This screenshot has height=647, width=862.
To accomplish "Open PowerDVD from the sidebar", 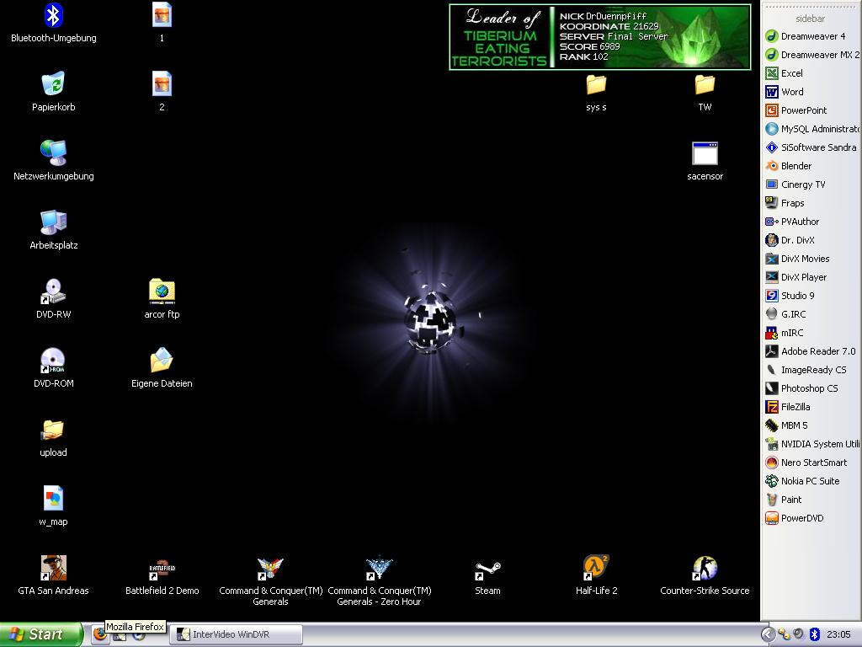I will point(795,518).
